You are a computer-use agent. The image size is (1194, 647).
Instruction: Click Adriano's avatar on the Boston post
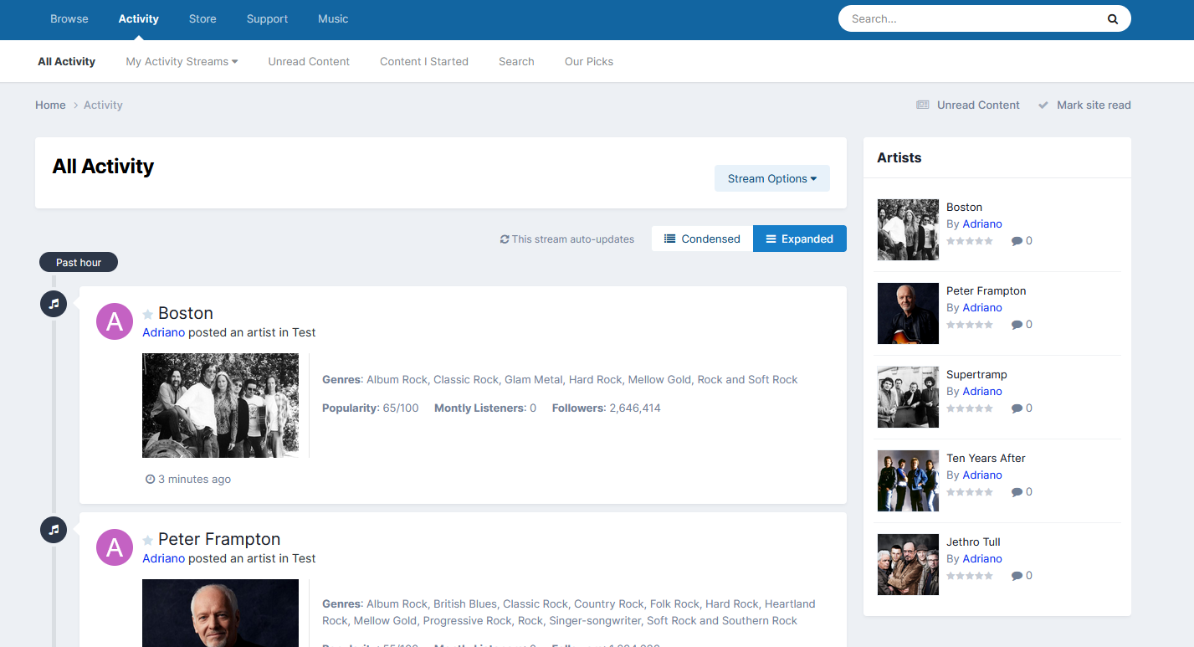click(115, 321)
